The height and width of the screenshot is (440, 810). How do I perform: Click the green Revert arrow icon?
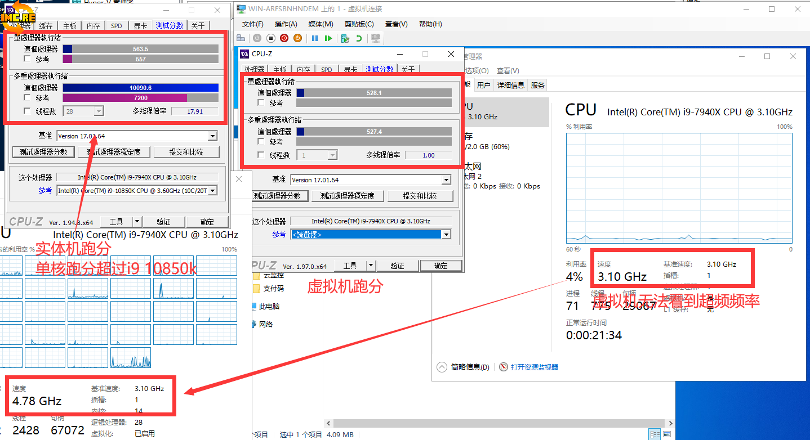coord(359,38)
